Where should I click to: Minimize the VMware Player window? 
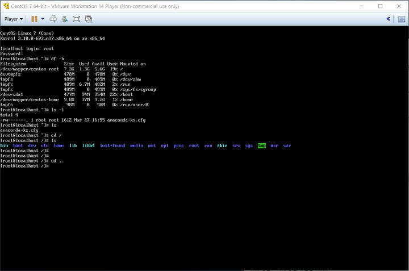pyautogui.click(x=362, y=6)
